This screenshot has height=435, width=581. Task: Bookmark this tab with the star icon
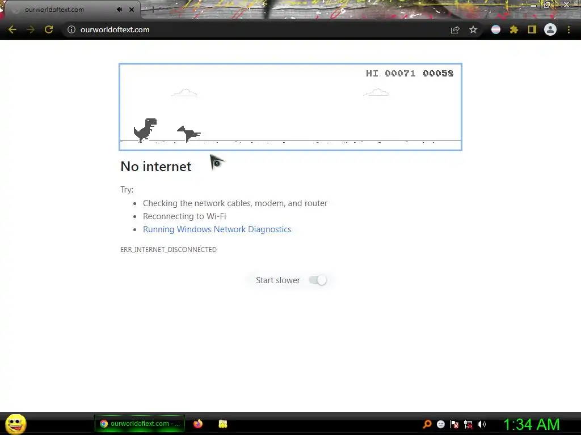pyautogui.click(x=473, y=29)
